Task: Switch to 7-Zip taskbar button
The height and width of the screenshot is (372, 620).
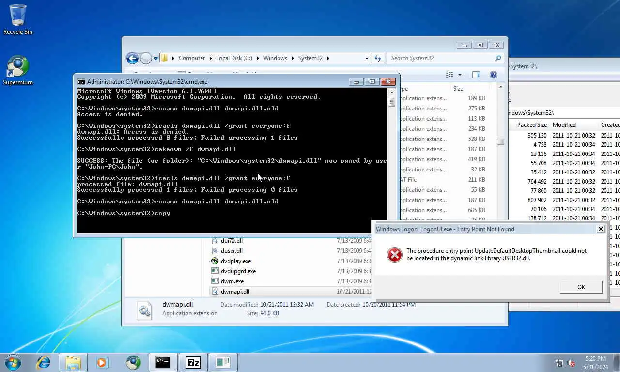Action: 193,362
